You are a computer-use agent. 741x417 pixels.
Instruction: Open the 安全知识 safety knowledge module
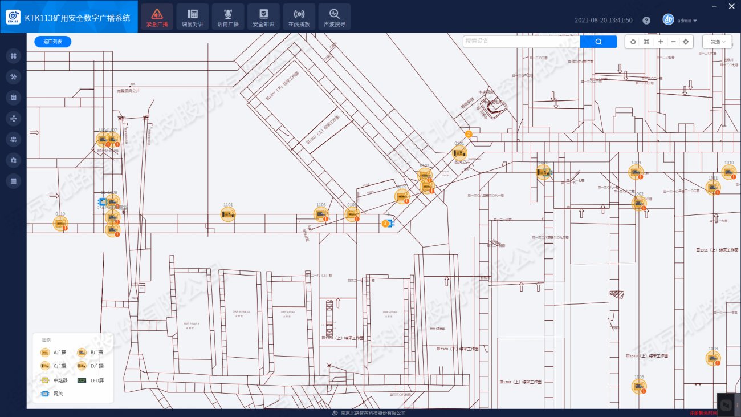click(x=263, y=17)
